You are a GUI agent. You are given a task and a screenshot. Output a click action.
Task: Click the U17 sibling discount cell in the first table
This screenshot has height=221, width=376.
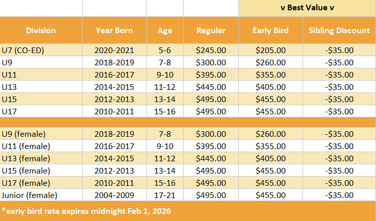(x=339, y=111)
